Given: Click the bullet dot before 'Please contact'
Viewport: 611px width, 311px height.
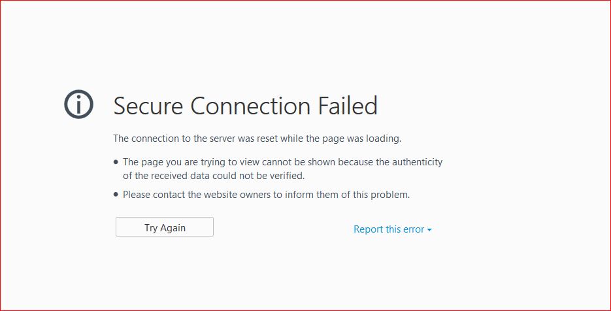Looking at the screenshot, I should tap(116, 195).
